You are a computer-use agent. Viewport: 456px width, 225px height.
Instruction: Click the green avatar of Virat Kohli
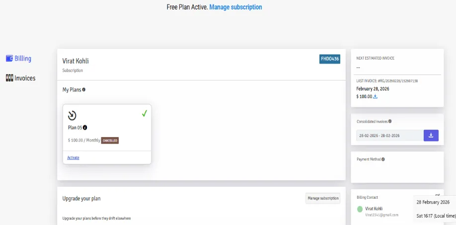[360, 209]
